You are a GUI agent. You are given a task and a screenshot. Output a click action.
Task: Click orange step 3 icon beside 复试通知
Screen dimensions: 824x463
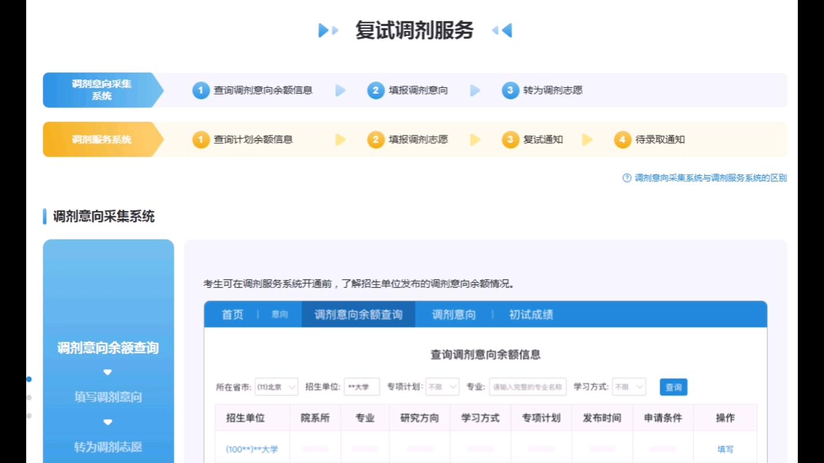click(511, 139)
